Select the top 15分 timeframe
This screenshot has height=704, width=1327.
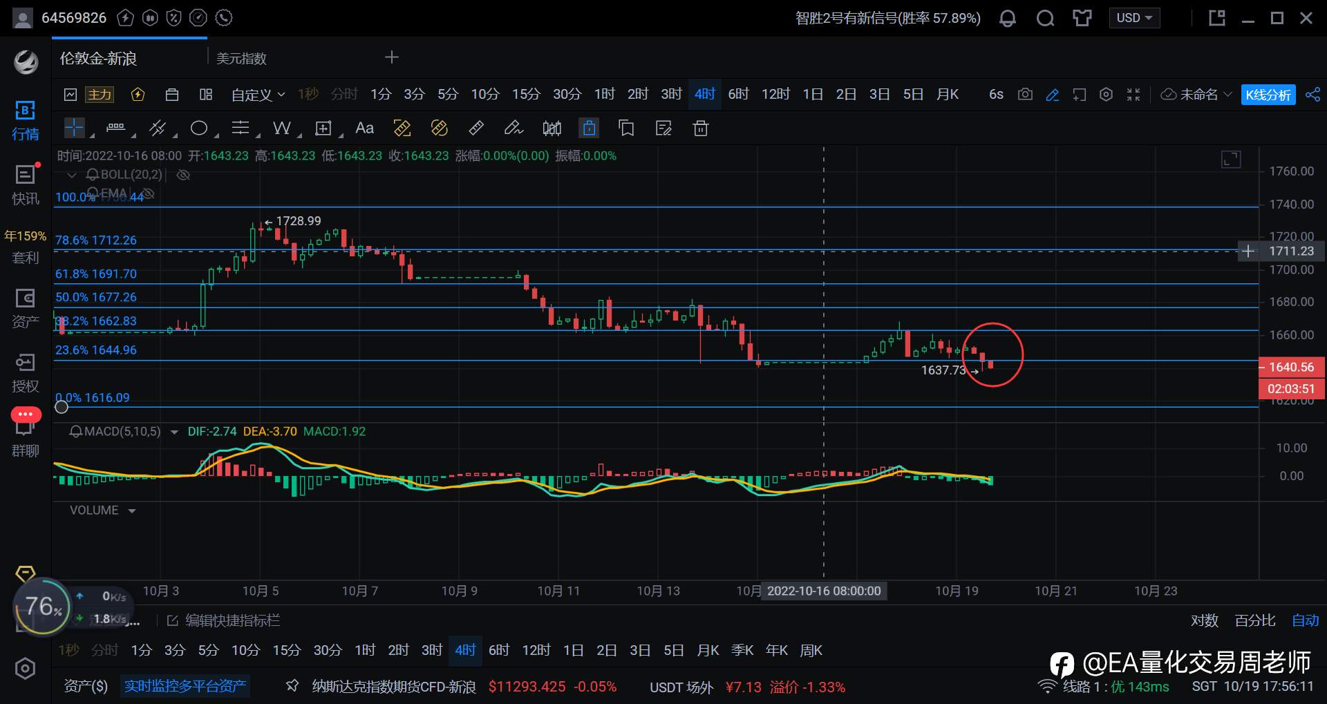(x=526, y=94)
